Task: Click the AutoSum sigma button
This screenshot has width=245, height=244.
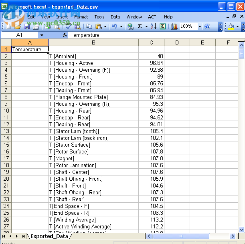Action: point(140,26)
